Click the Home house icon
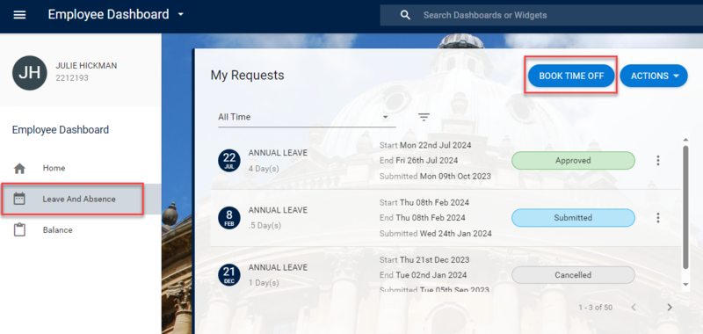 19,169
